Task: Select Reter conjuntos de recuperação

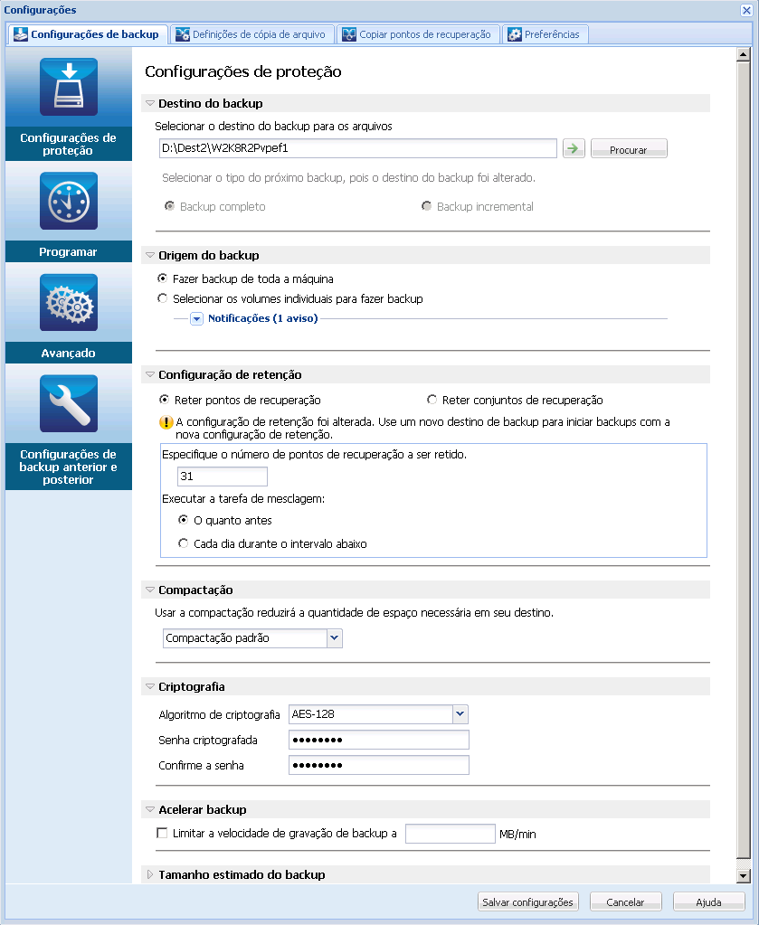Action: click(x=432, y=400)
